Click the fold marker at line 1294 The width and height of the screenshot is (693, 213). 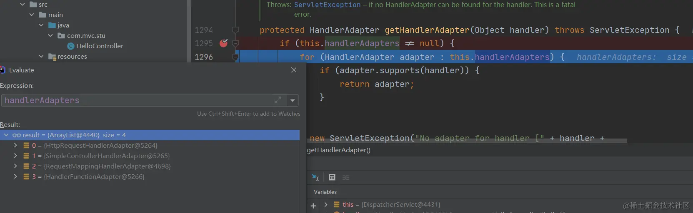coord(235,30)
